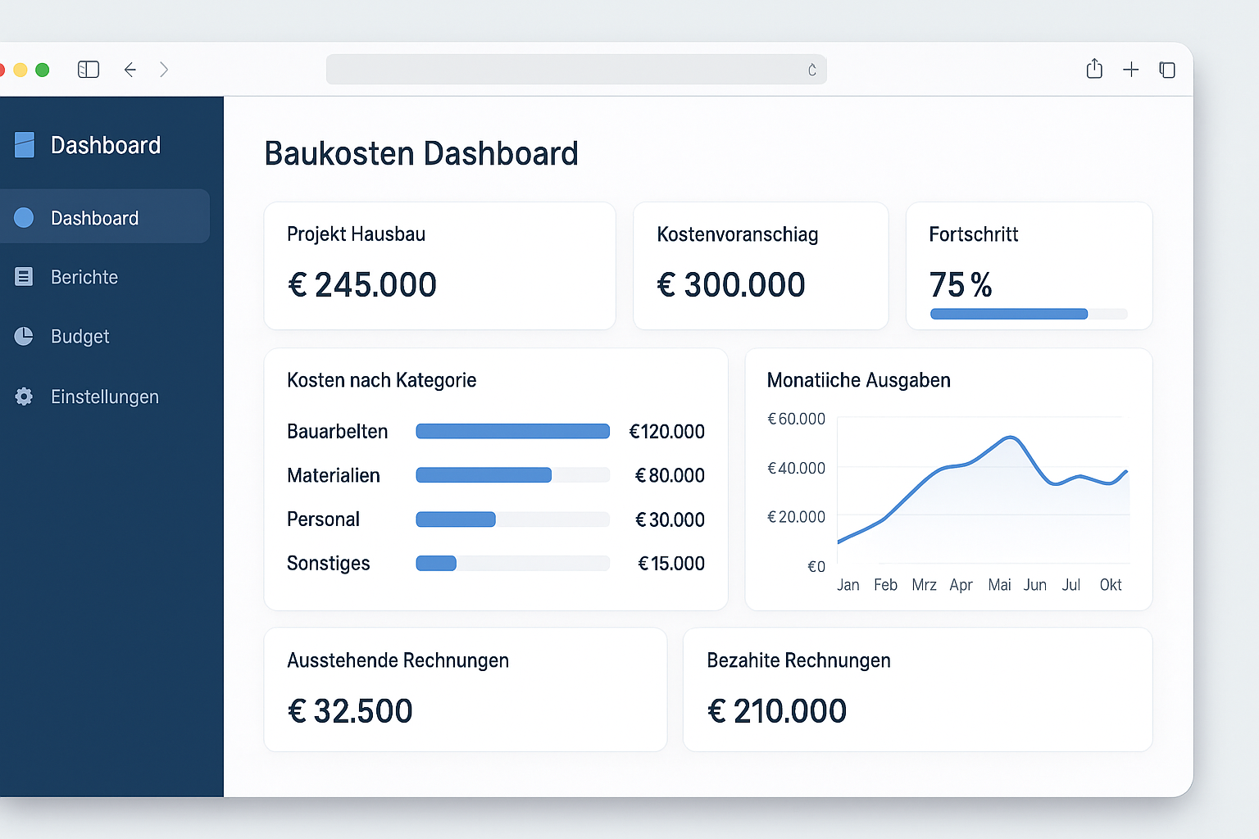Open the Projekt Hausbau card
The image size is (1259, 839).
click(439, 265)
